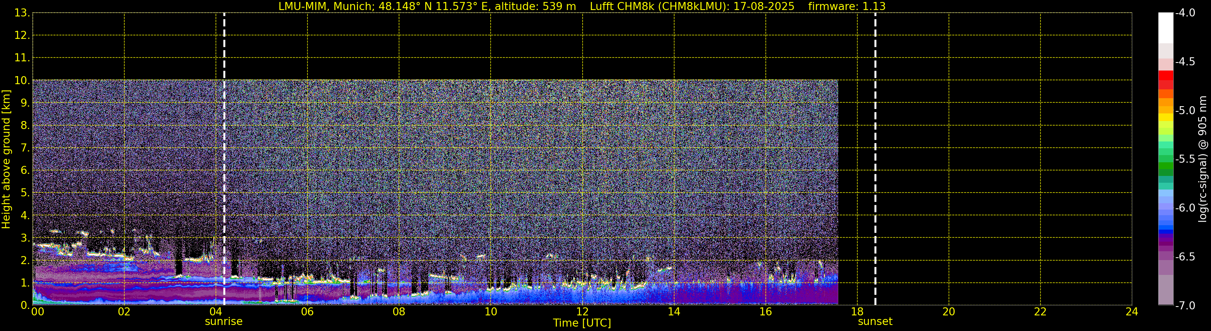Screen dimensions: 1211x331
Task: Click the '06' time tick label
Action: [307, 312]
